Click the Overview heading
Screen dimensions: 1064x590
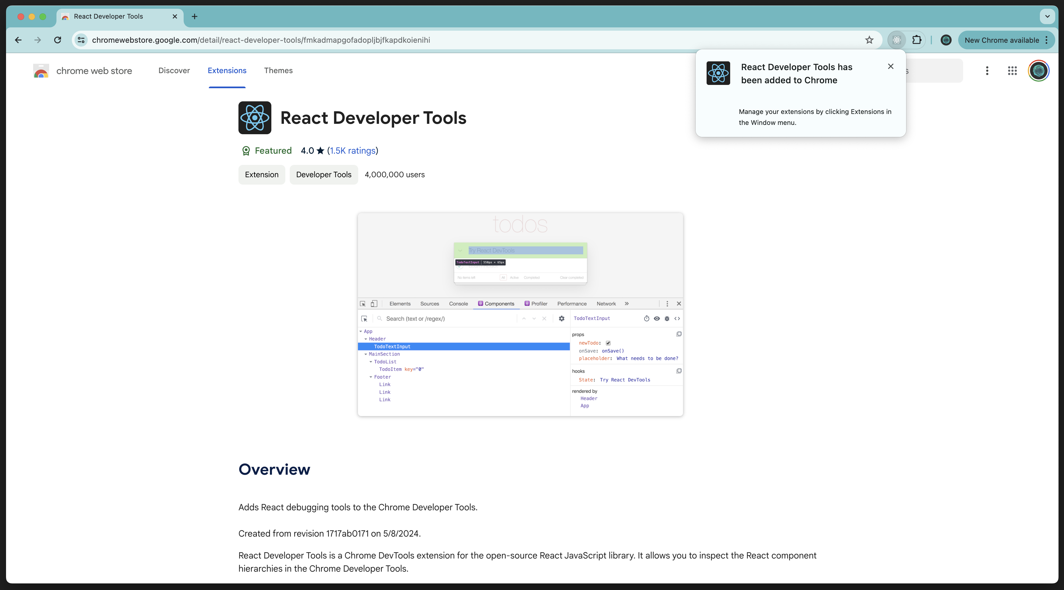[274, 469]
